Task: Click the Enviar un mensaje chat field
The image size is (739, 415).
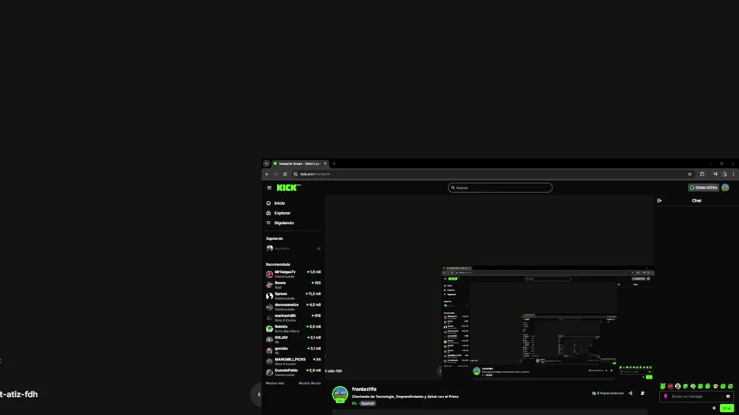Action: click(696, 397)
